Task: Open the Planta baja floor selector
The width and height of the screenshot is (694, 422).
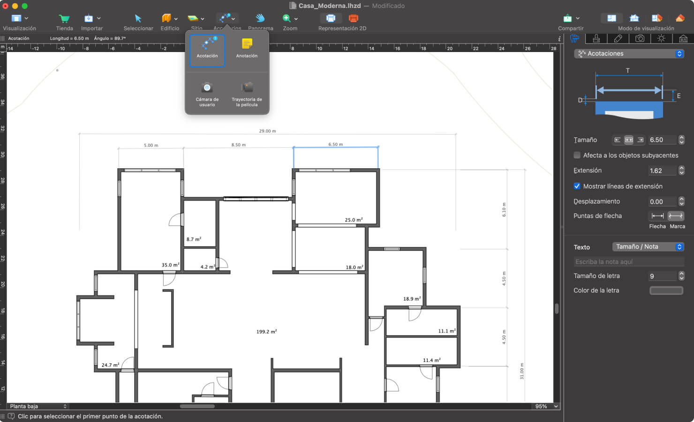Action: click(38, 406)
